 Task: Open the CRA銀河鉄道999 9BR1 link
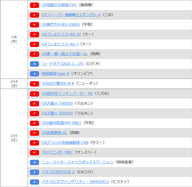click(x=61, y=123)
